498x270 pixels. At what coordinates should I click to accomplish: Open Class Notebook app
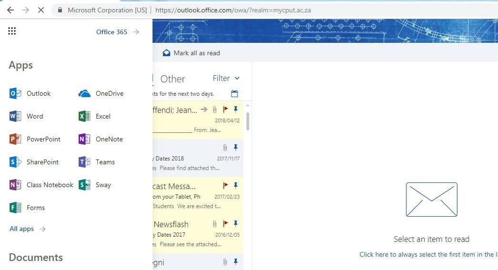(x=41, y=185)
